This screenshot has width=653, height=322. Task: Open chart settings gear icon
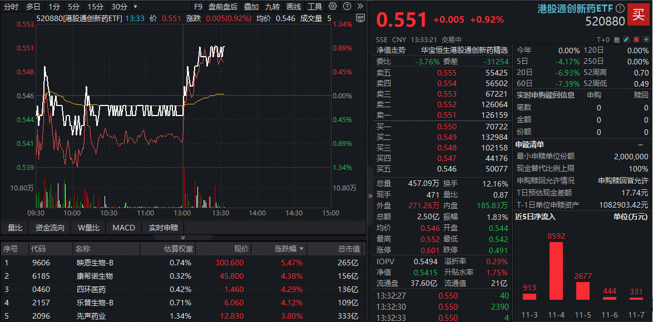tap(332, 6)
